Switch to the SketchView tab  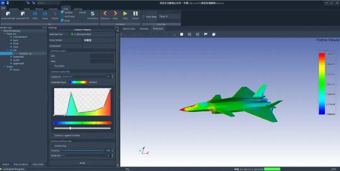[129, 29]
